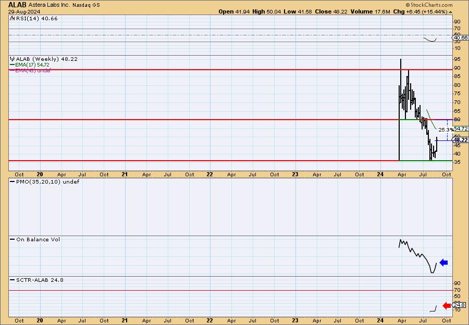Click the 40 label on price axis
Image resolution: width=469 pixels, height=325 pixels.
pyautogui.click(x=457, y=154)
